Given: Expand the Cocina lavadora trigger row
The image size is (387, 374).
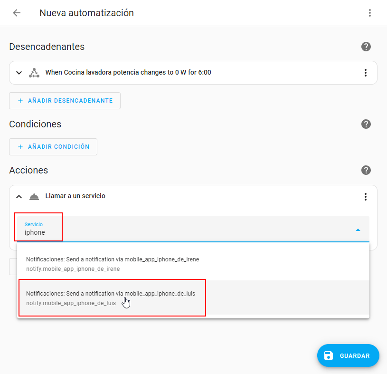Looking at the screenshot, I should click(x=19, y=73).
